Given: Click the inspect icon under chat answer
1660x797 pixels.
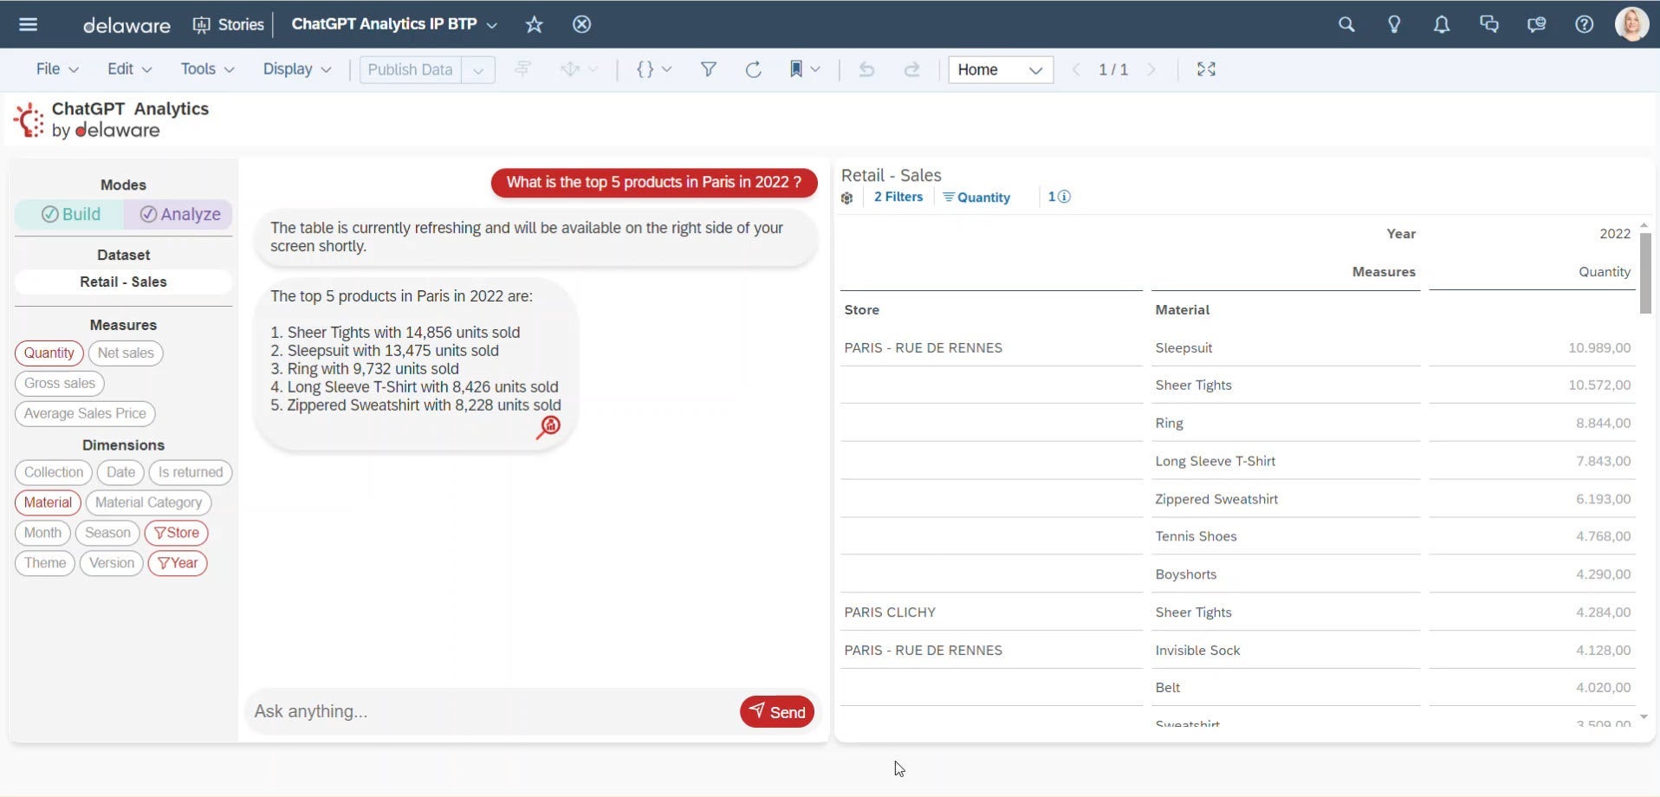Looking at the screenshot, I should click(x=548, y=427).
